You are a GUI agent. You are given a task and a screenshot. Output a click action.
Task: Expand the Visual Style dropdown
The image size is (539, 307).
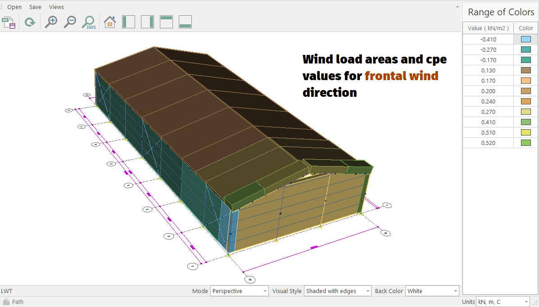click(337, 291)
